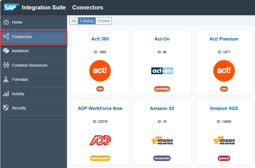
Task: Click the humancapital tag on ADP
Action: point(100,158)
